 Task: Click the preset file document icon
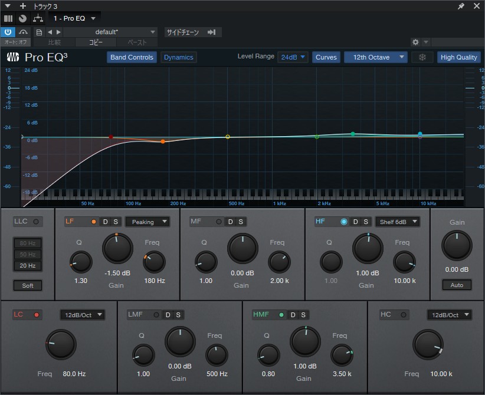tap(38, 32)
